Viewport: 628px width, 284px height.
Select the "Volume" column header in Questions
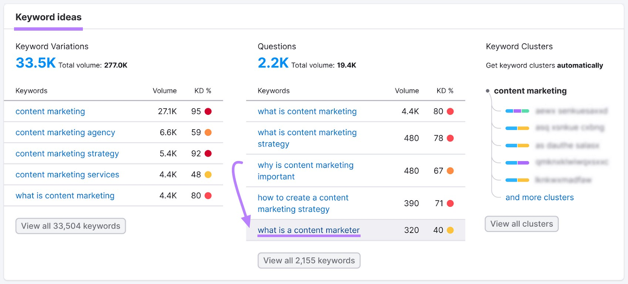tap(407, 90)
